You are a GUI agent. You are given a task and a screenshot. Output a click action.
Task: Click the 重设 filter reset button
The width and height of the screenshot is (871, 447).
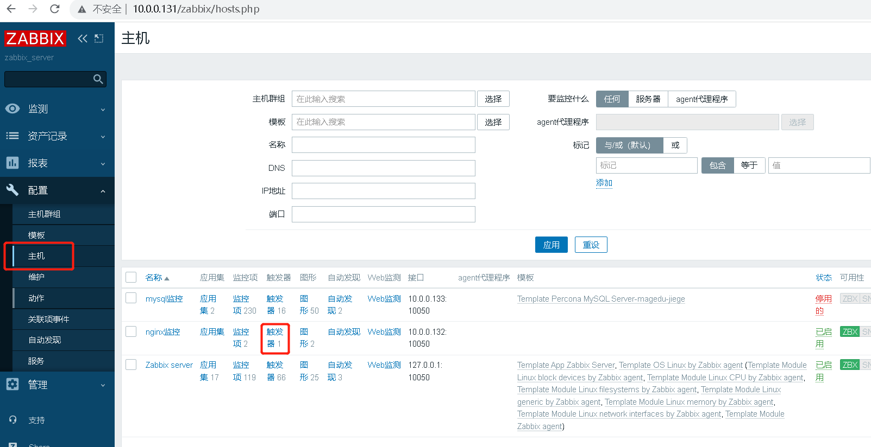click(591, 245)
